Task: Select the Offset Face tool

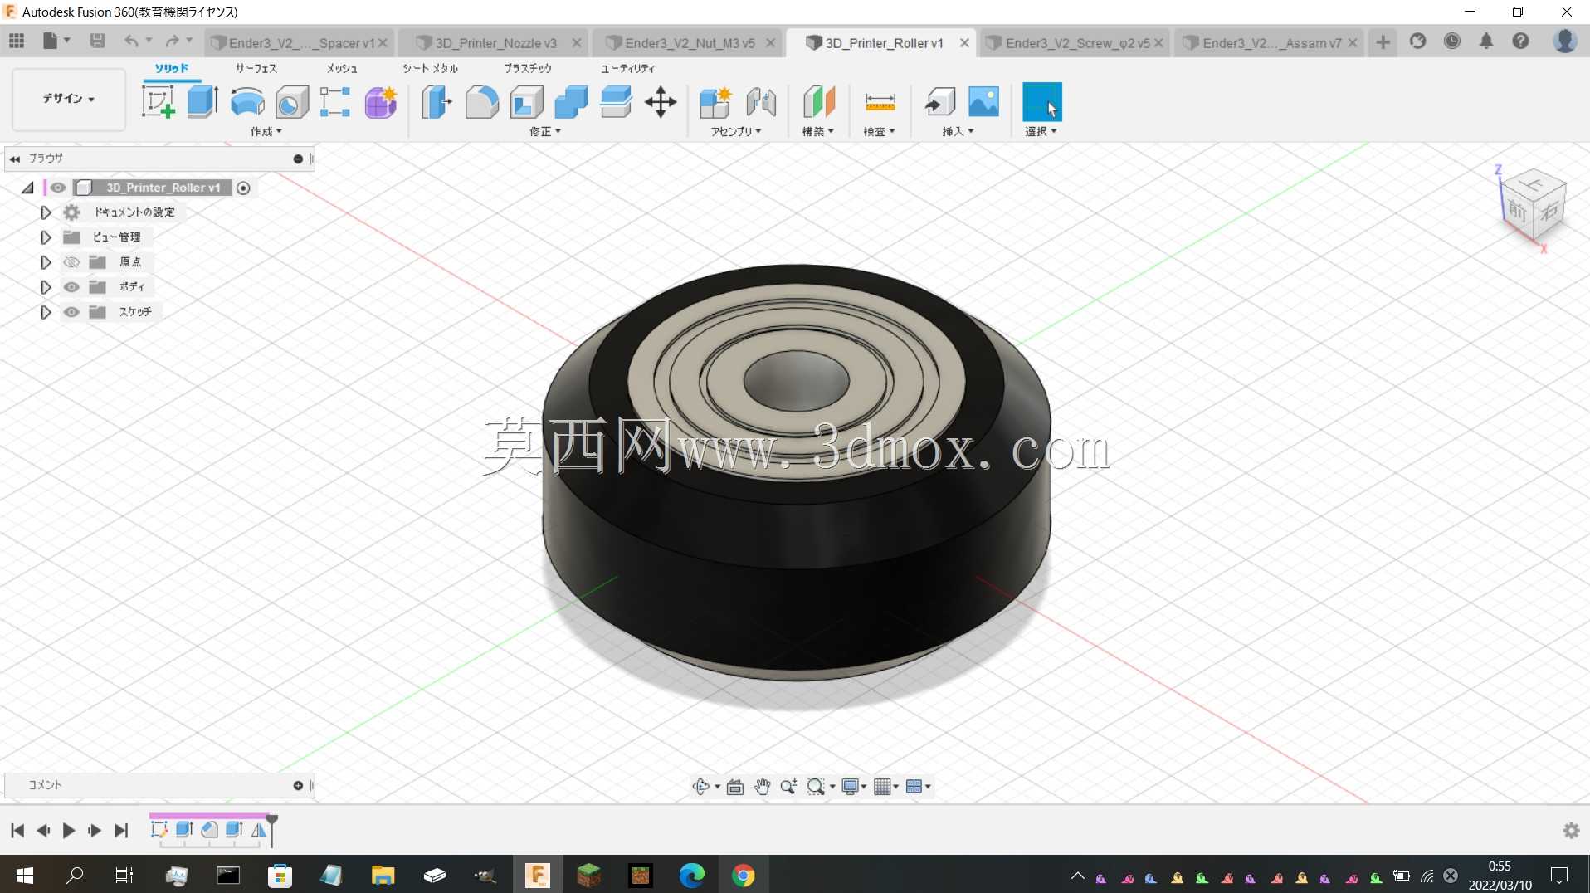Action: coord(616,102)
